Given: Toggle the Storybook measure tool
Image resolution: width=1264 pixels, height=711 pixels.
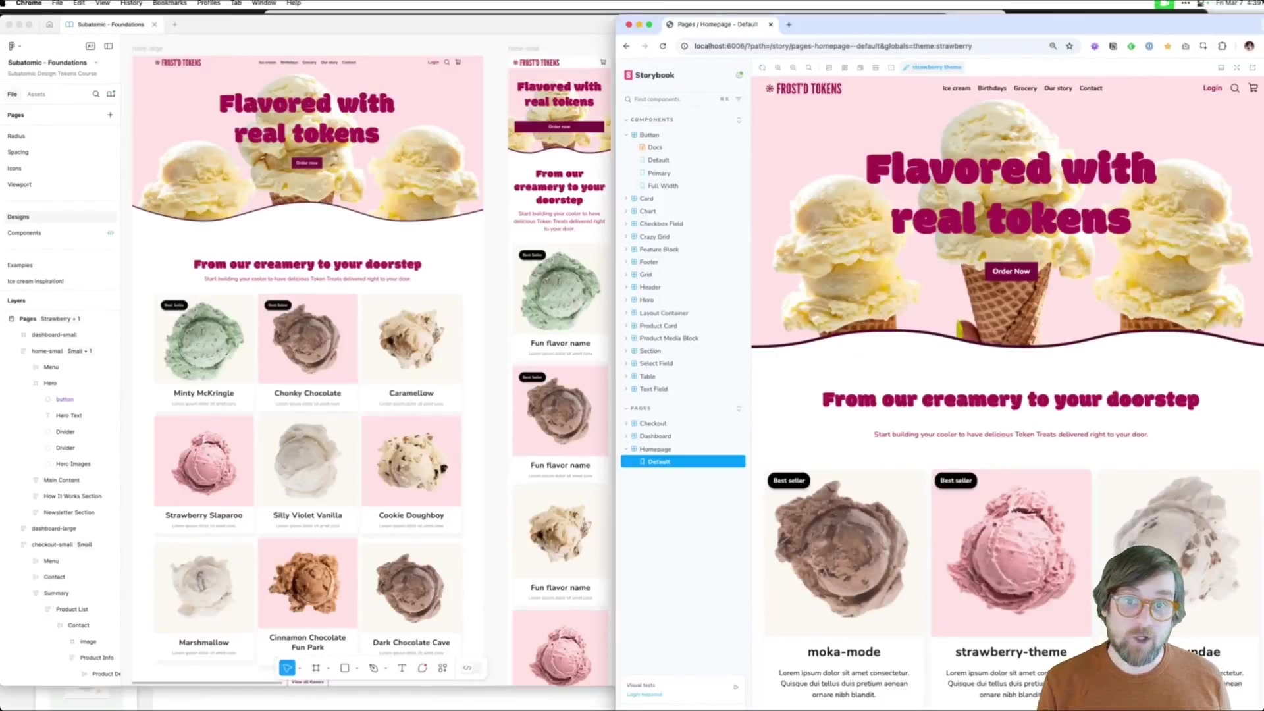Looking at the screenshot, I should (876, 67).
